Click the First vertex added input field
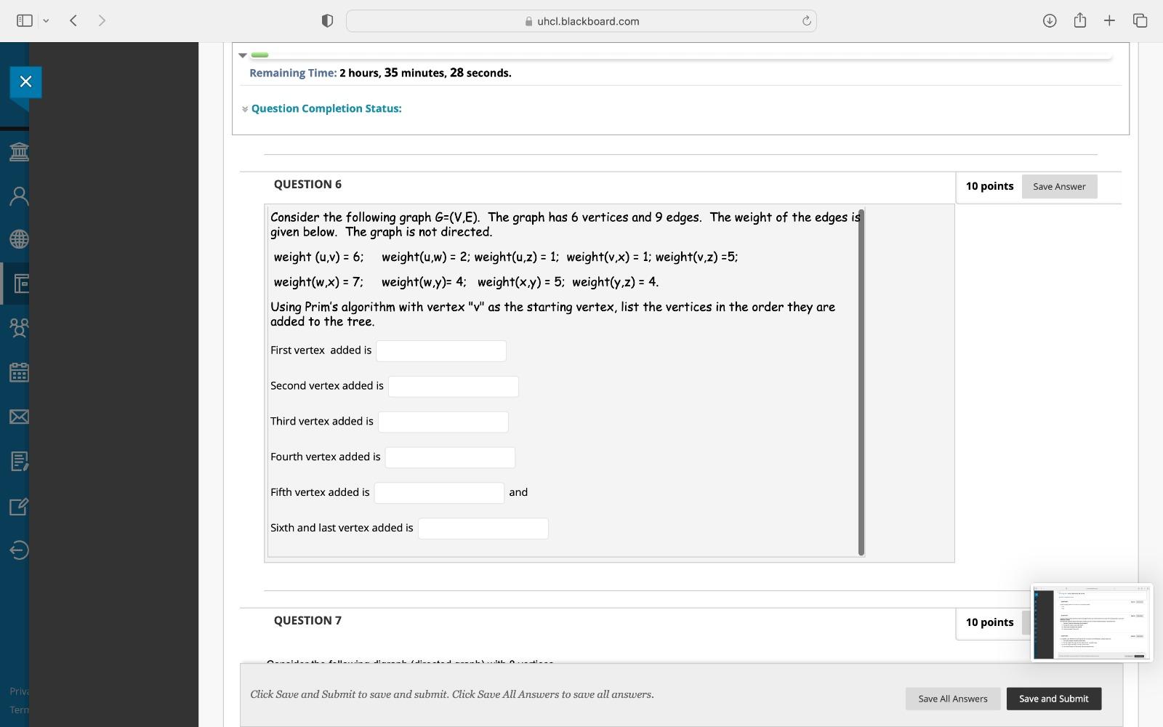Image resolution: width=1163 pixels, height=727 pixels. click(x=441, y=351)
